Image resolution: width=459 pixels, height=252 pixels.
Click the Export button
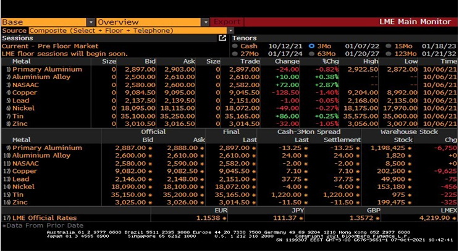tap(227, 22)
